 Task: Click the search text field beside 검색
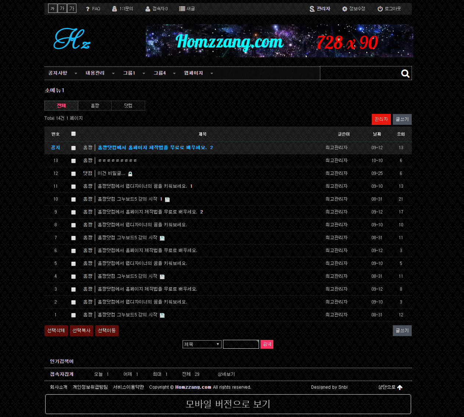(241, 344)
